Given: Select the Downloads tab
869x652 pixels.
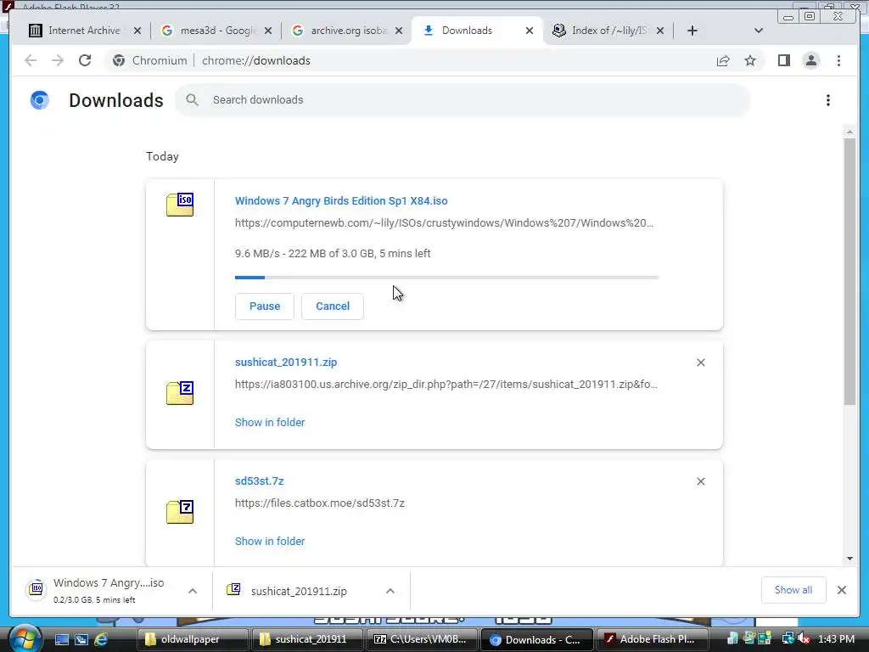Looking at the screenshot, I should (x=478, y=31).
